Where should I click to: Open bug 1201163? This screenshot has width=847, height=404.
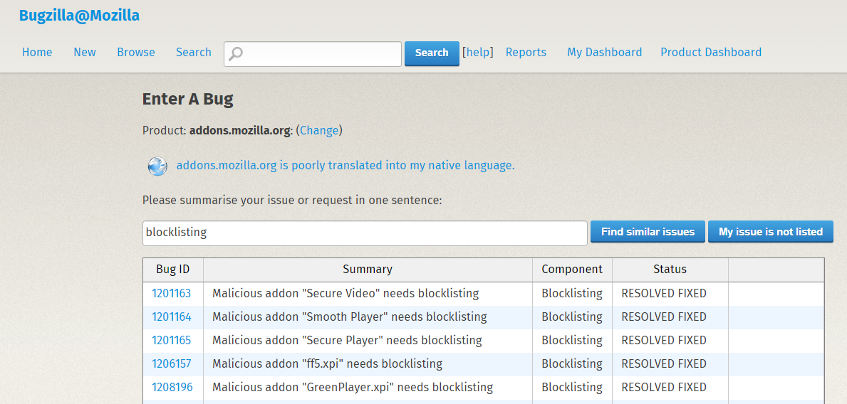(172, 294)
